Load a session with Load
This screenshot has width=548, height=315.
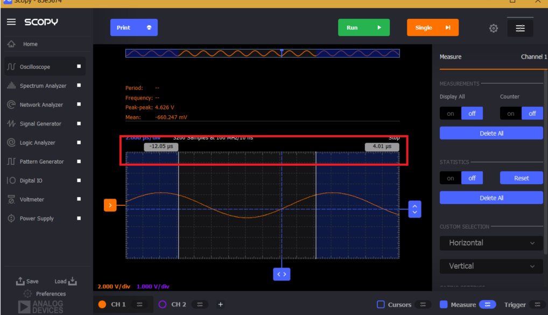[66, 281]
